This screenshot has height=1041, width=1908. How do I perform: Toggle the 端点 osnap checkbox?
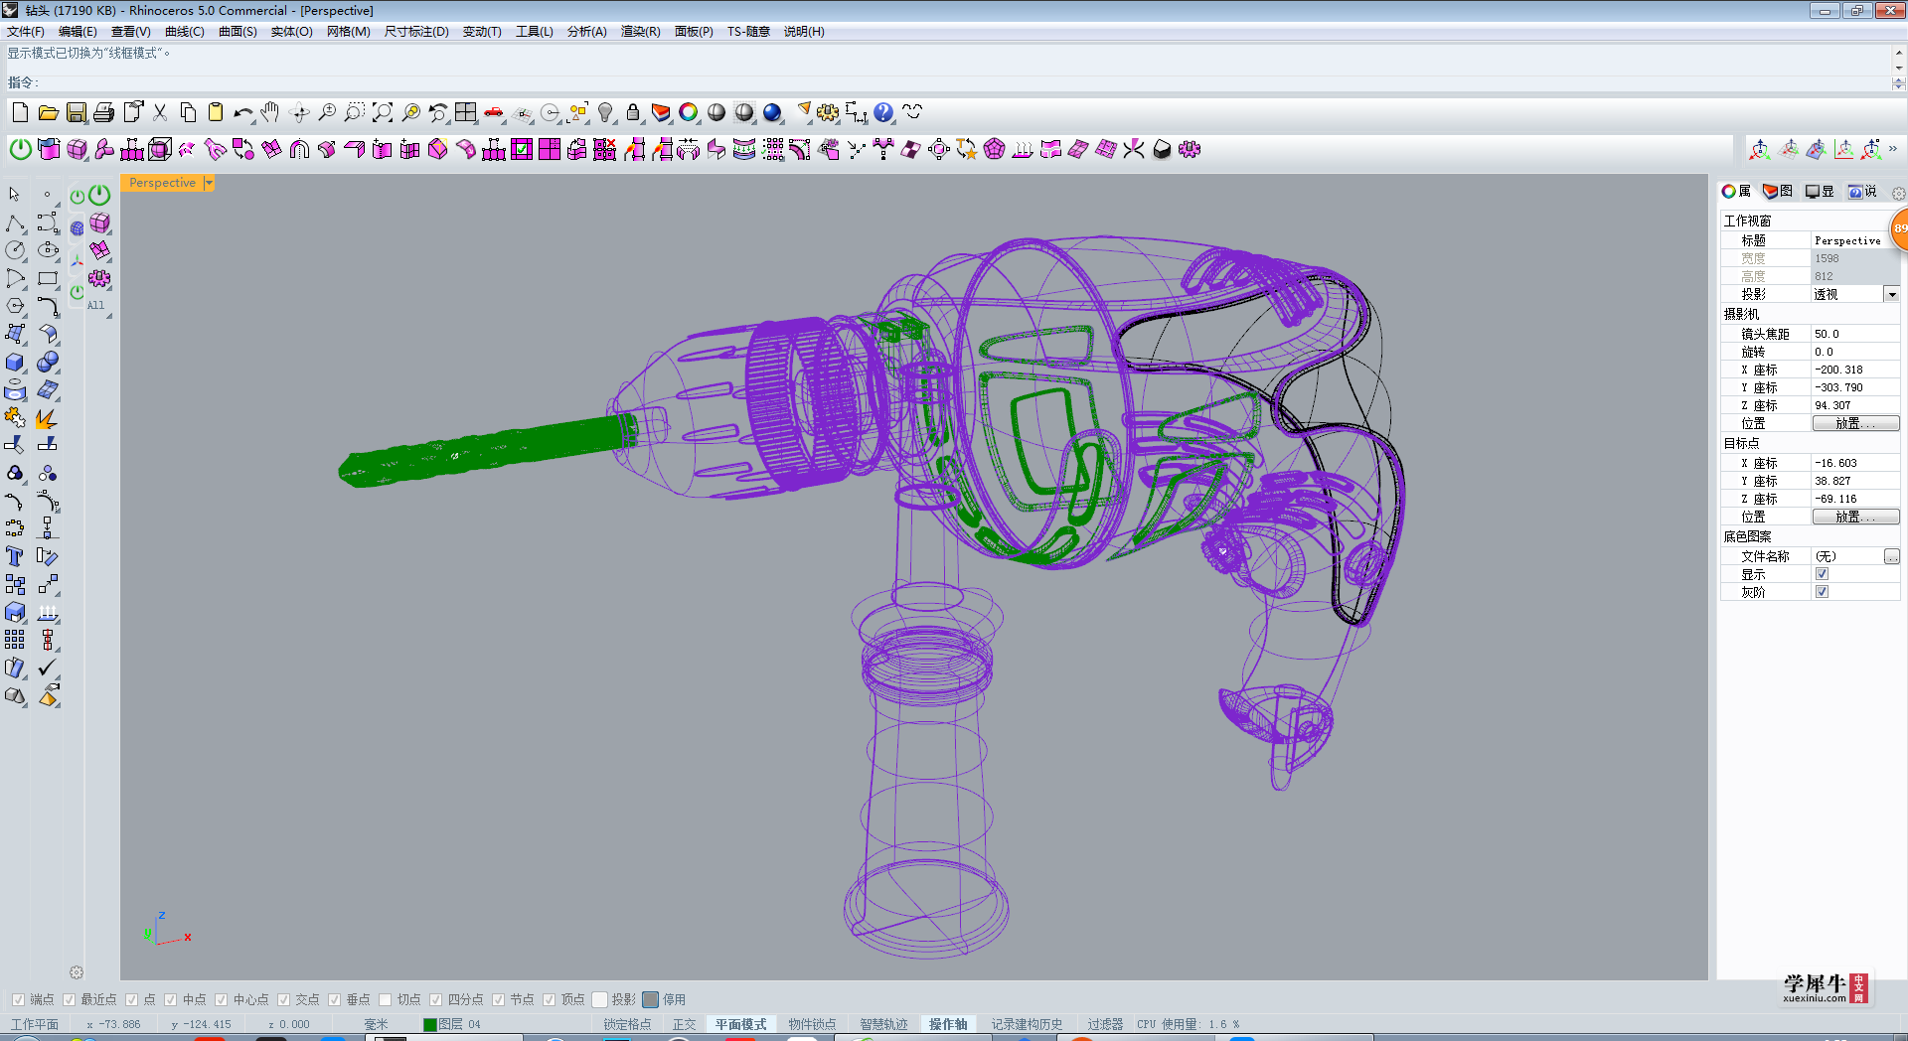coord(18,999)
